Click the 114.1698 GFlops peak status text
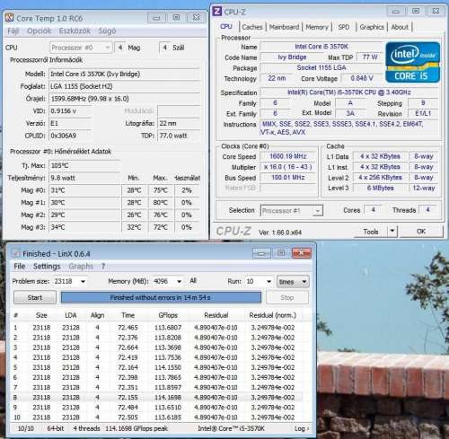 coord(136,428)
